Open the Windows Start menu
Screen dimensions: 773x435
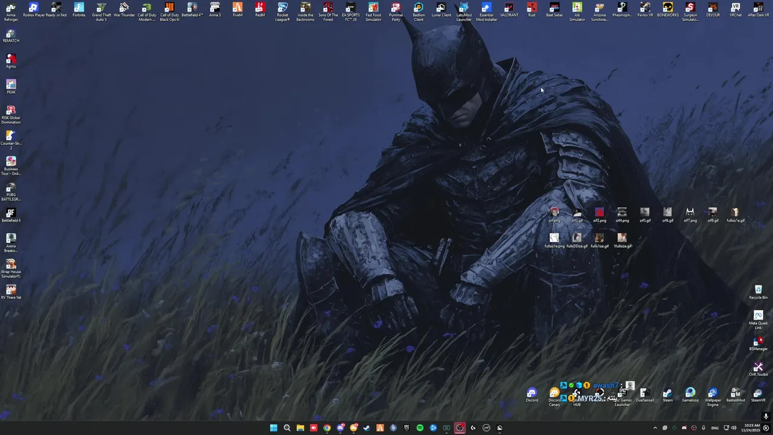(274, 428)
